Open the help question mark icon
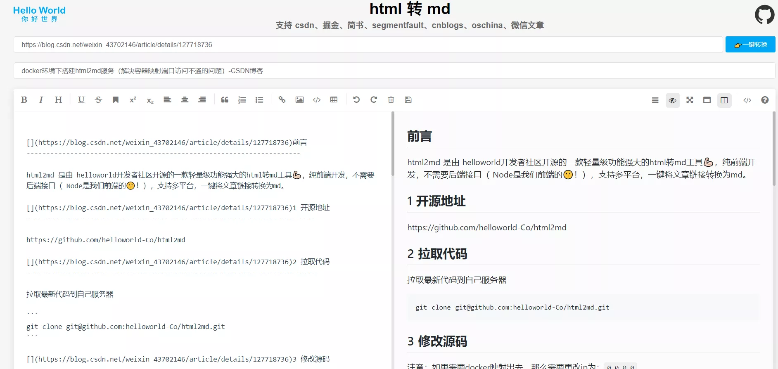 click(x=765, y=100)
